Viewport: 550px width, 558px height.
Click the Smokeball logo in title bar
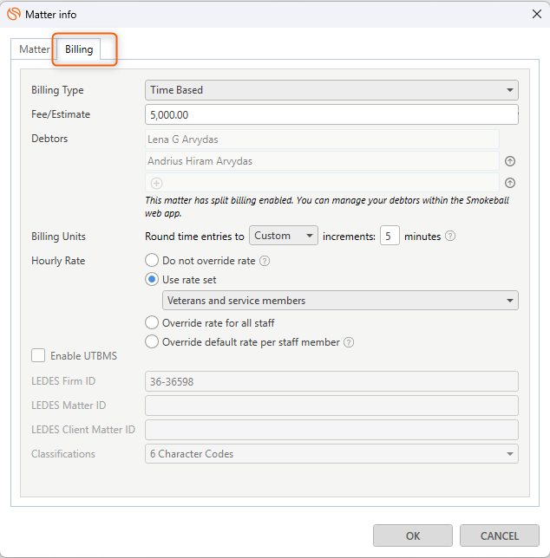[14, 15]
